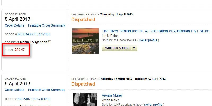Open order number 202-5397109-0253939
The image size is (212, 106).
pos(33,99)
